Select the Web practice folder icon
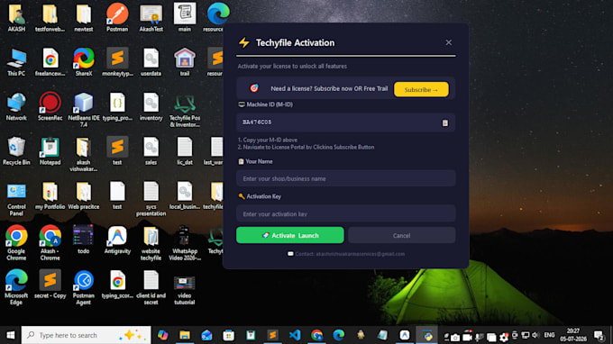 [x=84, y=196]
